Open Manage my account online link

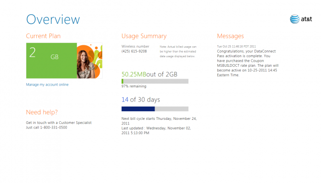[47, 85]
